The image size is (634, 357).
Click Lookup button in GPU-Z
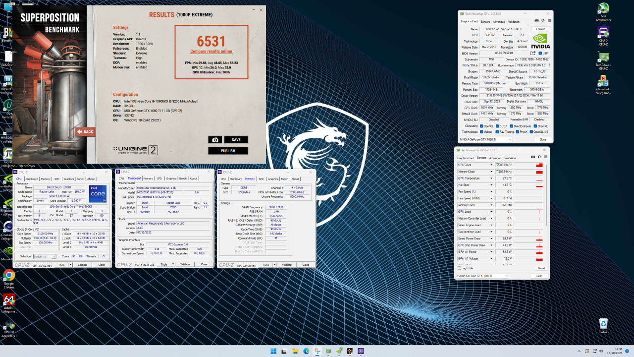541,29
